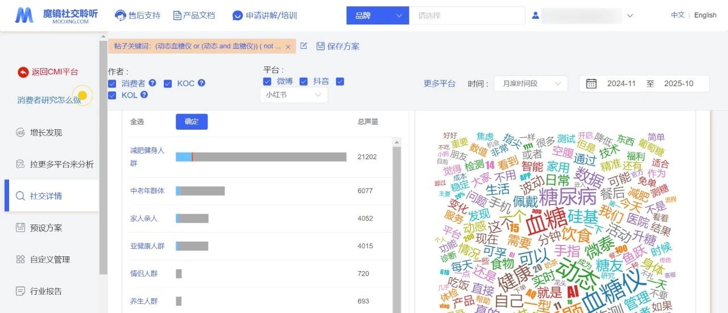The height and width of the screenshot is (313, 728).
Task: Click the user profile icon in header
Action: pos(535,15)
